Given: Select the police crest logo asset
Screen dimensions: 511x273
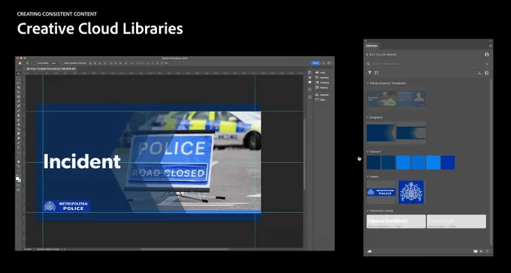Looking at the screenshot, I should point(411,192).
